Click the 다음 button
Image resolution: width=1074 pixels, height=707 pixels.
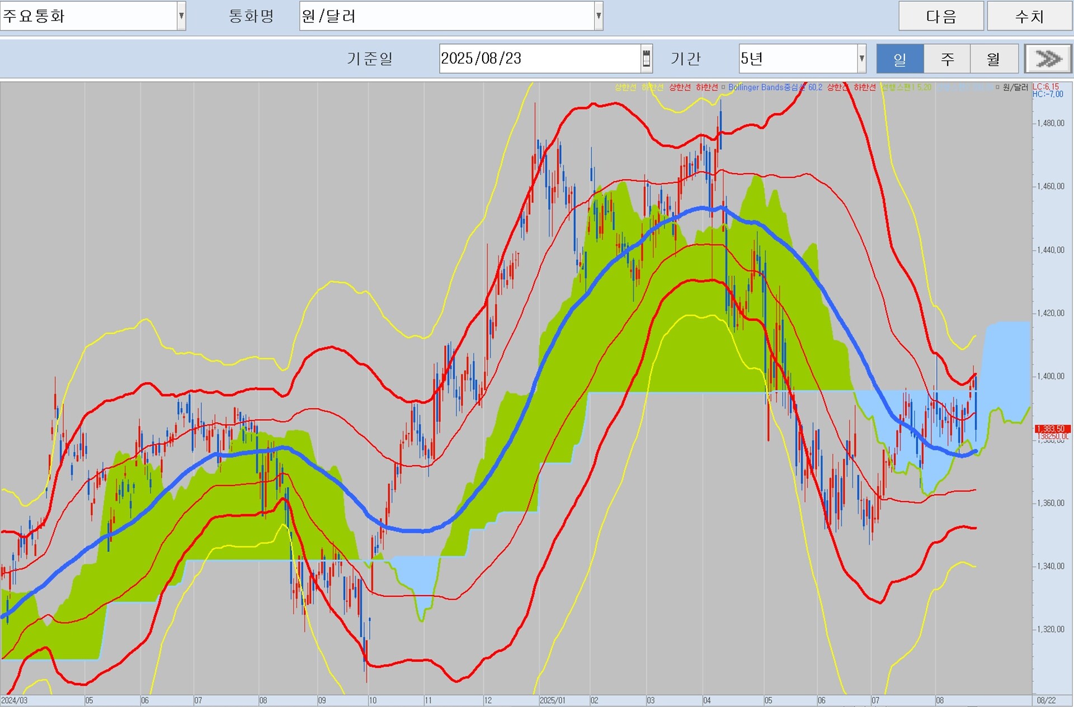click(941, 16)
